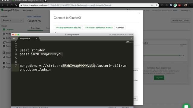
Task: Click the Settings gear icon in sidebar
Action: pos(4,46)
